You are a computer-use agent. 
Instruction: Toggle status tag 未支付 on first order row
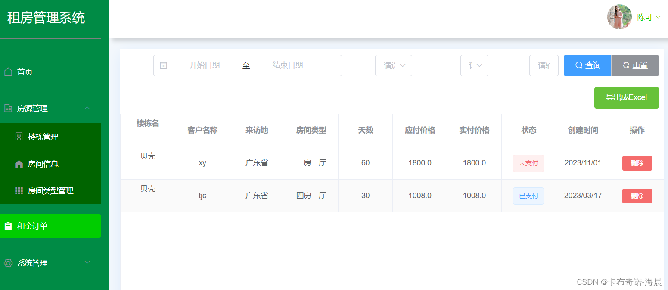528,163
